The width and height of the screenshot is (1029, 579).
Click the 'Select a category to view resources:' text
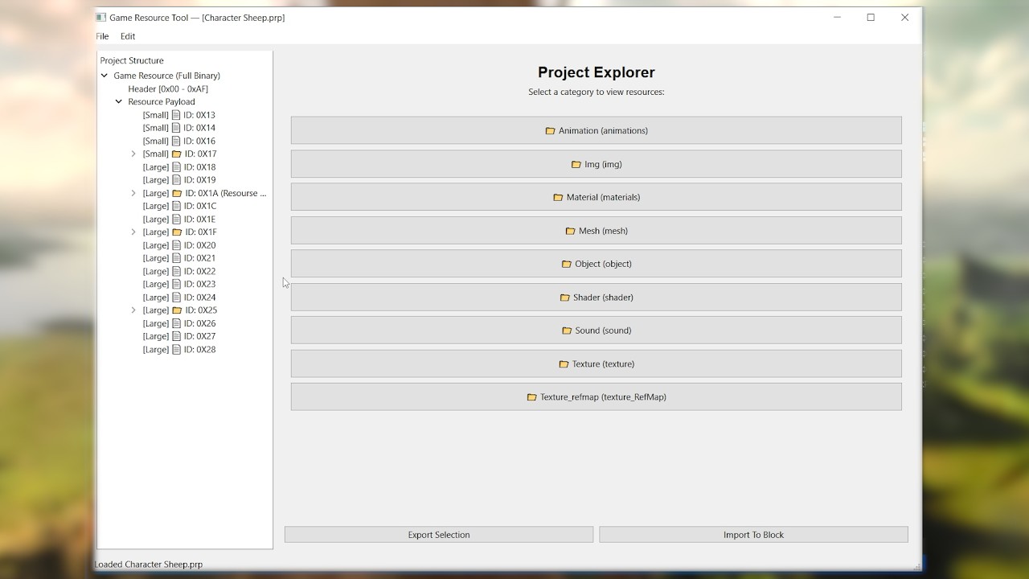point(596,92)
